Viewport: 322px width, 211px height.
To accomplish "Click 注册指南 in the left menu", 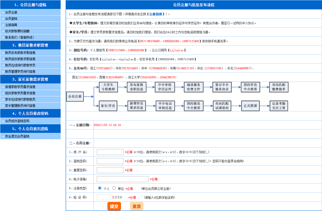I will (x=11, y=25).
